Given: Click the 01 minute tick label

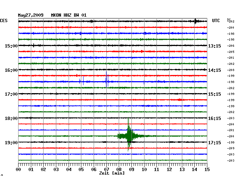Looking at the screenshot, I should pos(31,170).
